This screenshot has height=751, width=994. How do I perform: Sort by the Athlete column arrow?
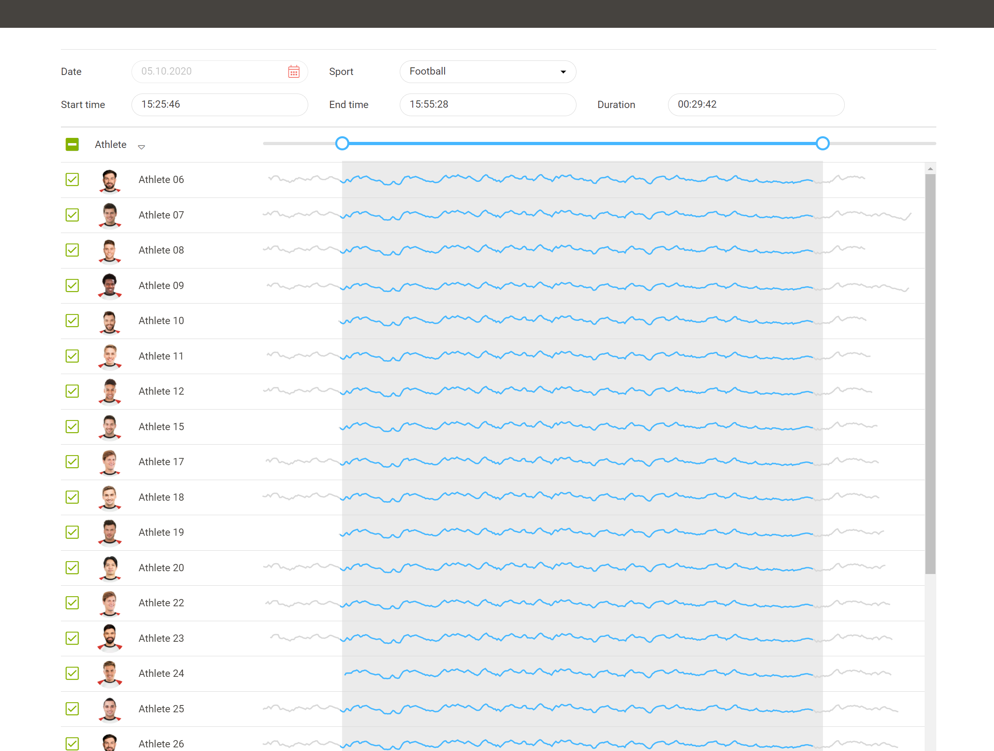click(141, 147)
